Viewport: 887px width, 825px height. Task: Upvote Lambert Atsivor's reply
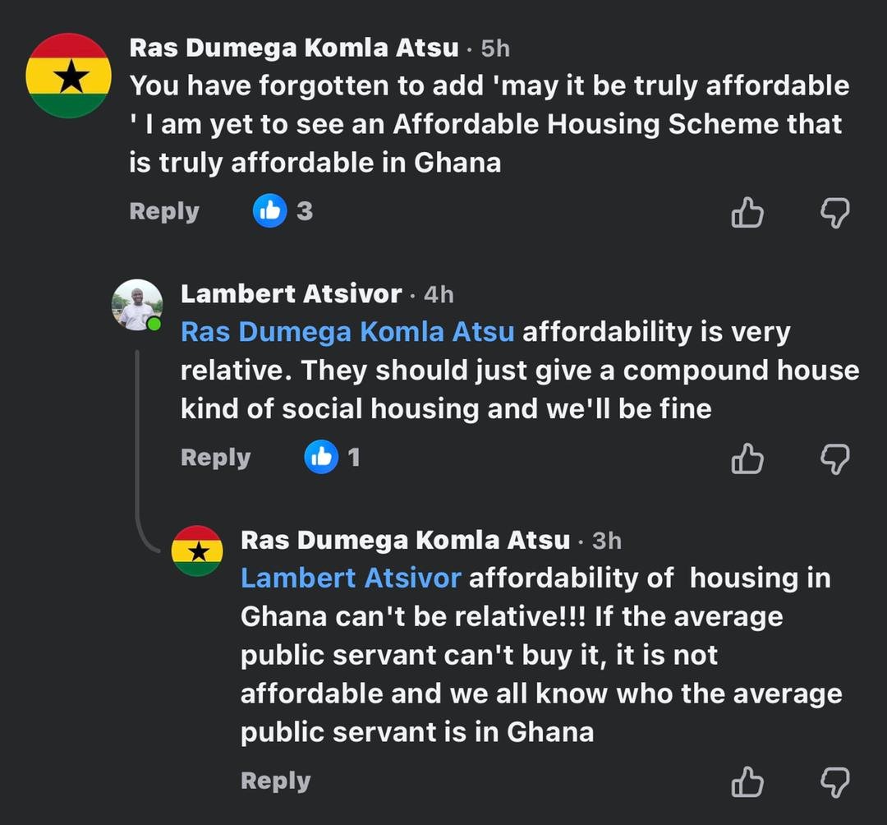tap(747, 459)
